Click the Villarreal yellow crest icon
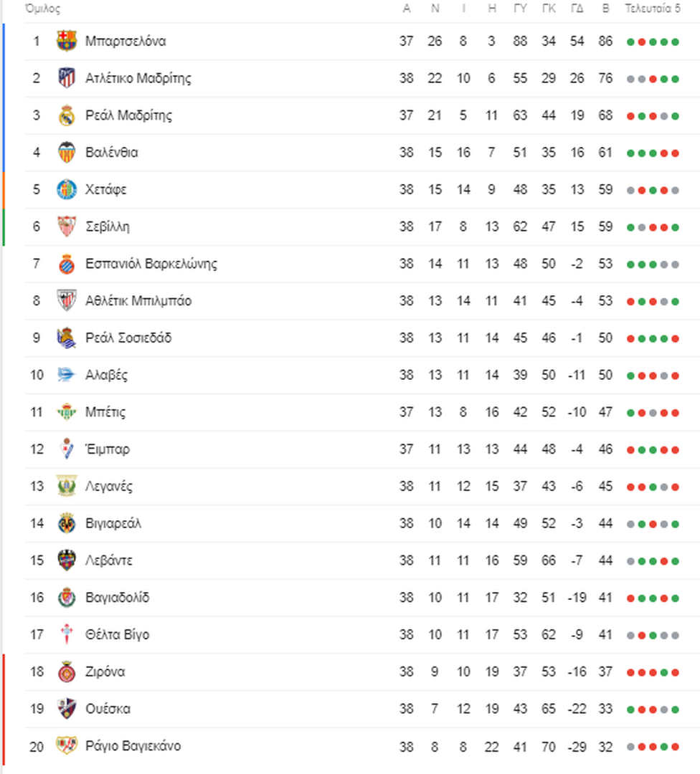The height and width of the screenshot is (774, 700). click(x=67, y=523)
